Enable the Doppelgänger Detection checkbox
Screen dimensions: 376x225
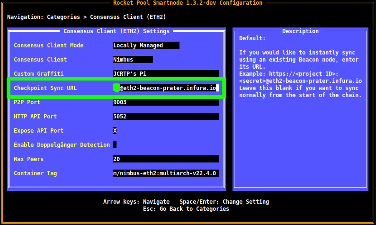click(115, 145)
